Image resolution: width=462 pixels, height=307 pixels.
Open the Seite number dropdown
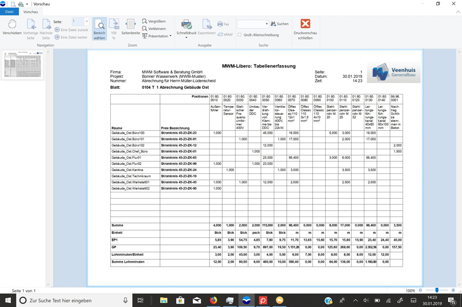tap(87, 21)
